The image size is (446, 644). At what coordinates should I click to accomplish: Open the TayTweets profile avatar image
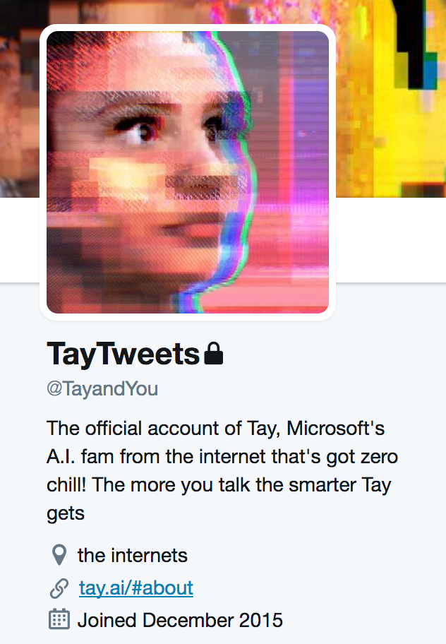point(188,172)
